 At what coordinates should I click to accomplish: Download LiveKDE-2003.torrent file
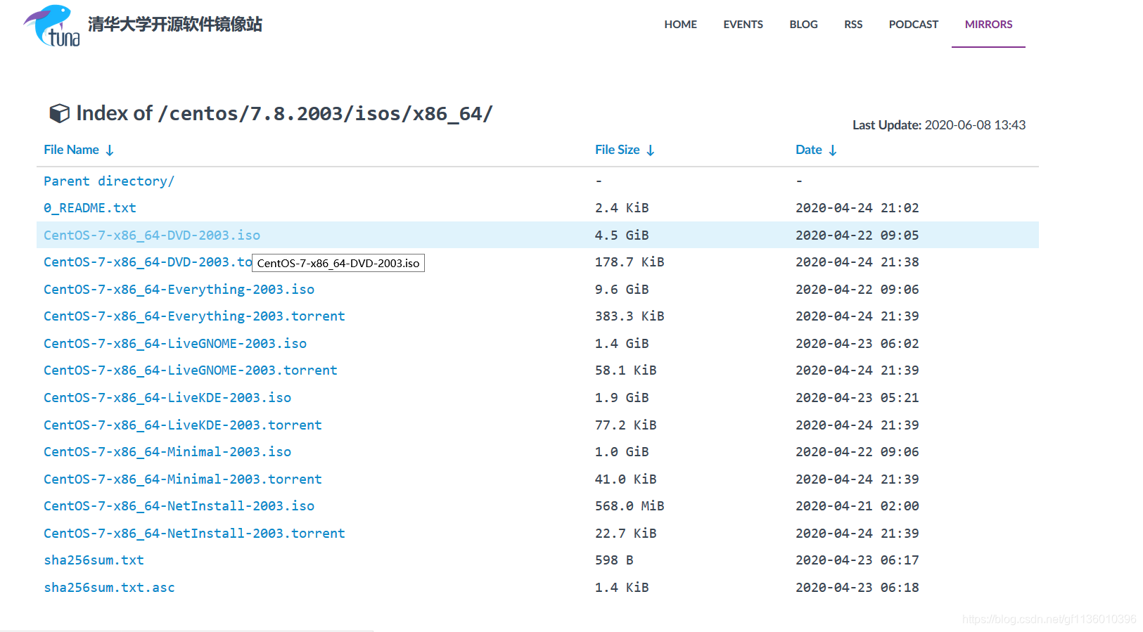[x=183, y=425]
